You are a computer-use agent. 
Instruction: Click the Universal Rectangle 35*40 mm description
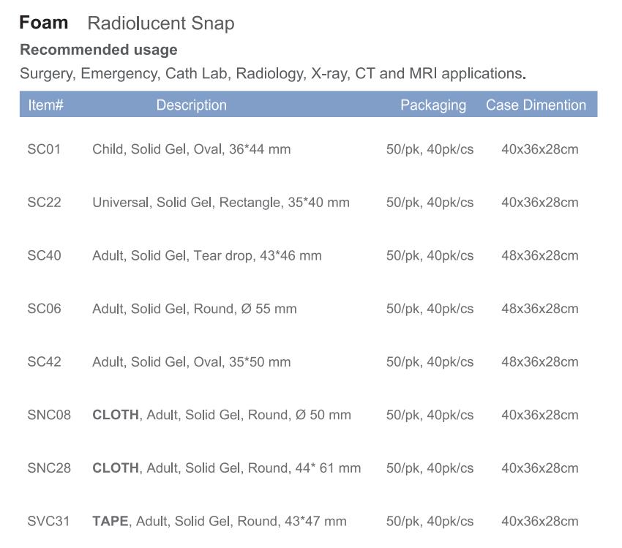(221, 203)
